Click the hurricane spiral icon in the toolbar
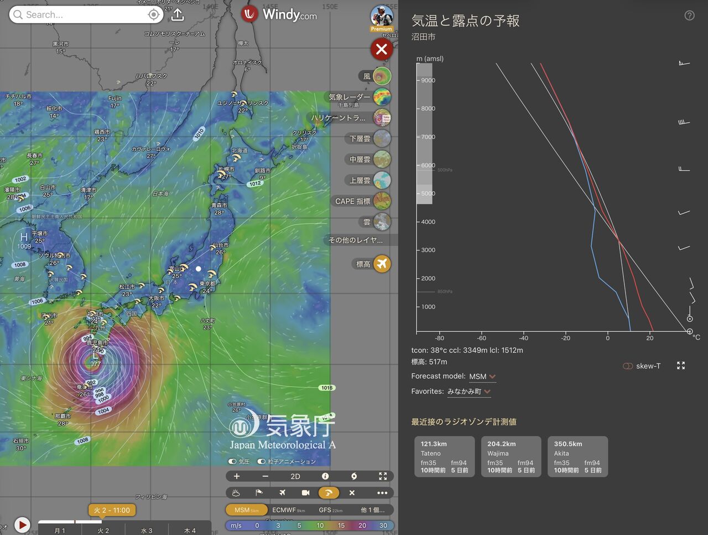 click(354, 476)
